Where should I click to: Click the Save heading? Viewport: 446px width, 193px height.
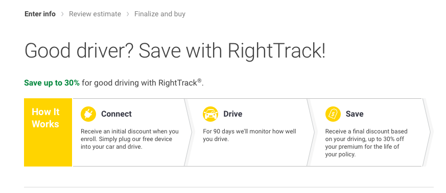point(355,114)
